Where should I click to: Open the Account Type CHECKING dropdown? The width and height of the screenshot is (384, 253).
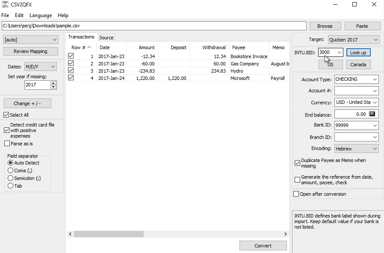(x=356, y=79)
